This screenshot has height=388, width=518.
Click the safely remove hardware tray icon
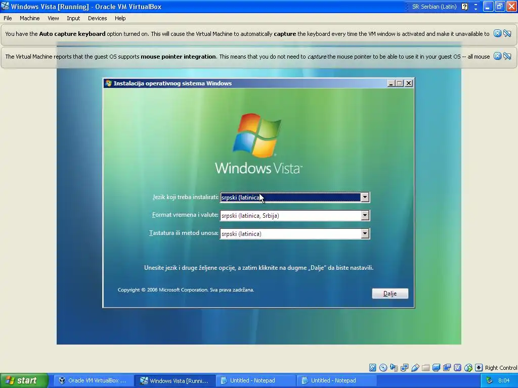coord(489,380)
